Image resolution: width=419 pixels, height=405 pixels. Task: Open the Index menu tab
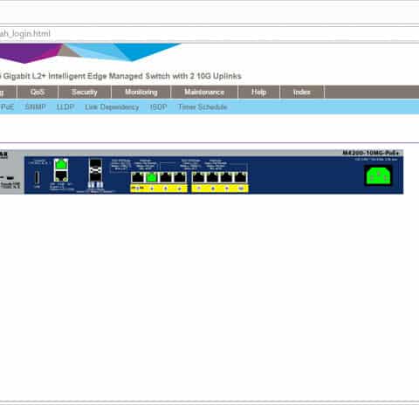pos(302,93)
